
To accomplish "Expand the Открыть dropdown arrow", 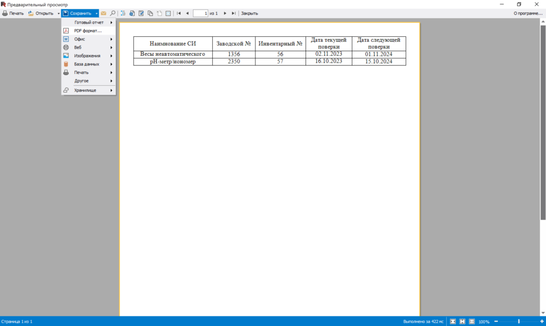I will [58, 13].
